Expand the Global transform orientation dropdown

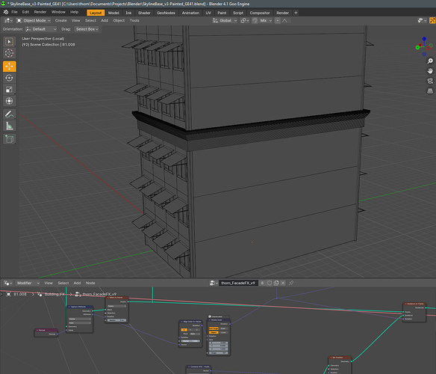pyautogui.click(x=225, y=21)
